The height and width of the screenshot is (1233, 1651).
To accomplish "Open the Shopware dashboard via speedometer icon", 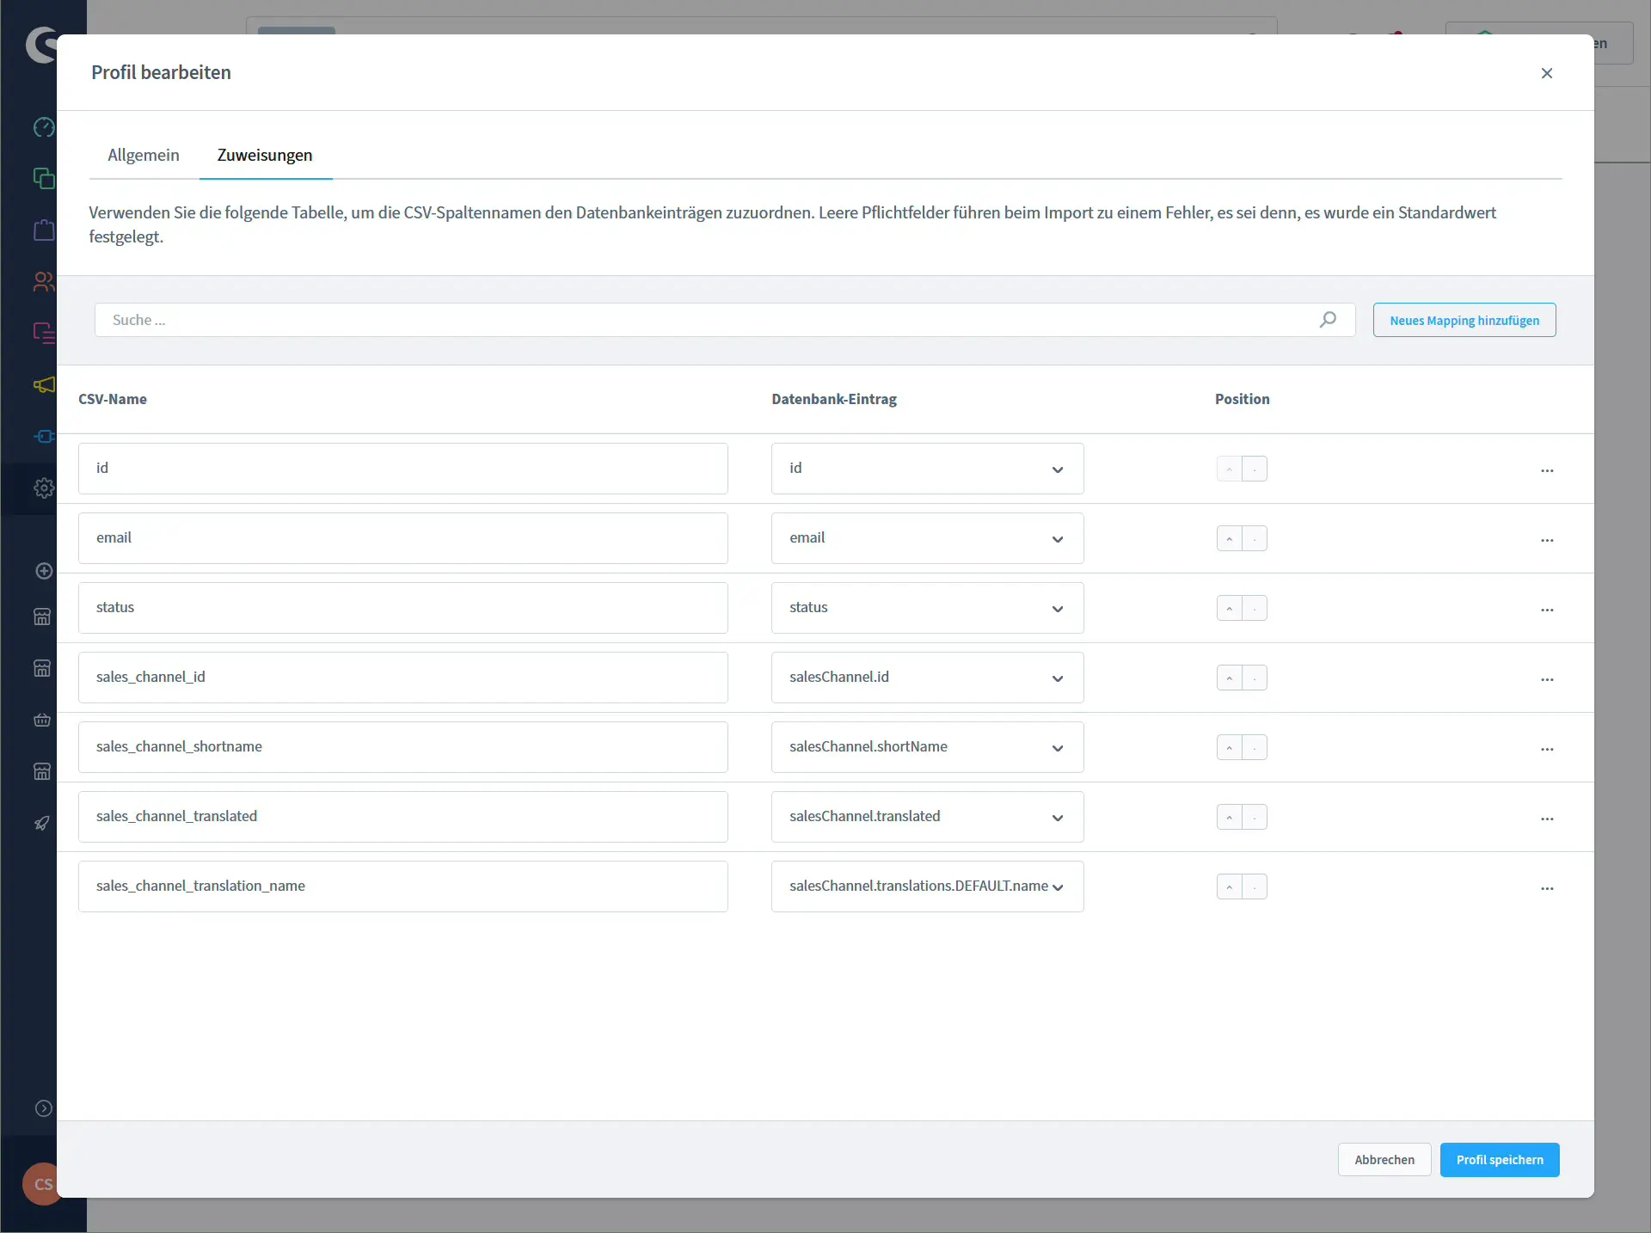I will [x=43, y=127].
